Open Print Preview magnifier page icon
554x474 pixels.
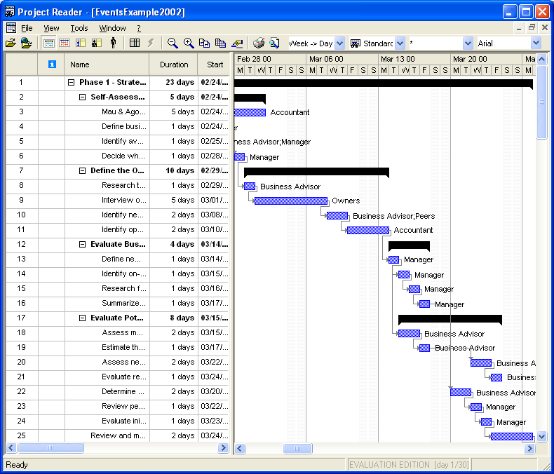274,43
